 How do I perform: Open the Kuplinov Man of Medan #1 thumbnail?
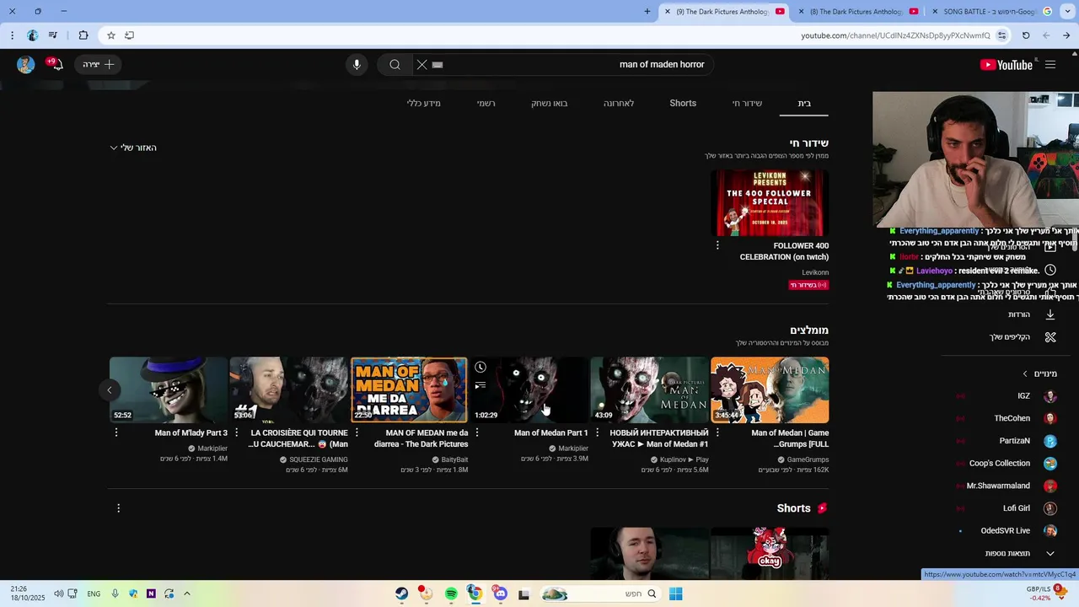click(x=650, y=389)
